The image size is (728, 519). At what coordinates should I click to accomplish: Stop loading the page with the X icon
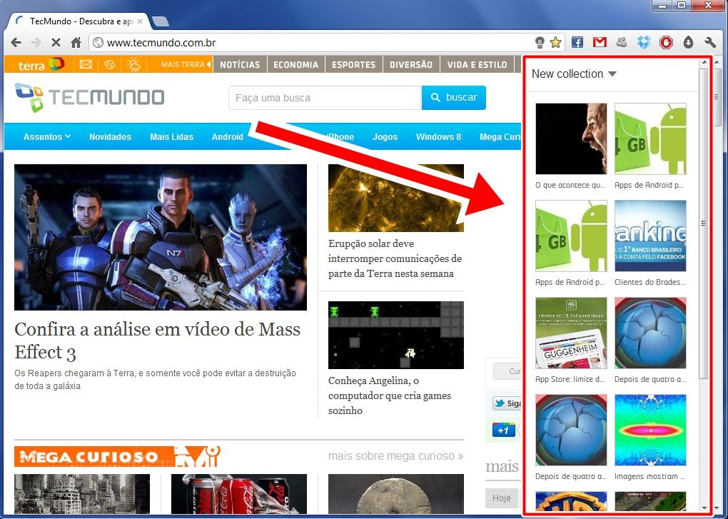pyautogui.click(x=56, y=43)
